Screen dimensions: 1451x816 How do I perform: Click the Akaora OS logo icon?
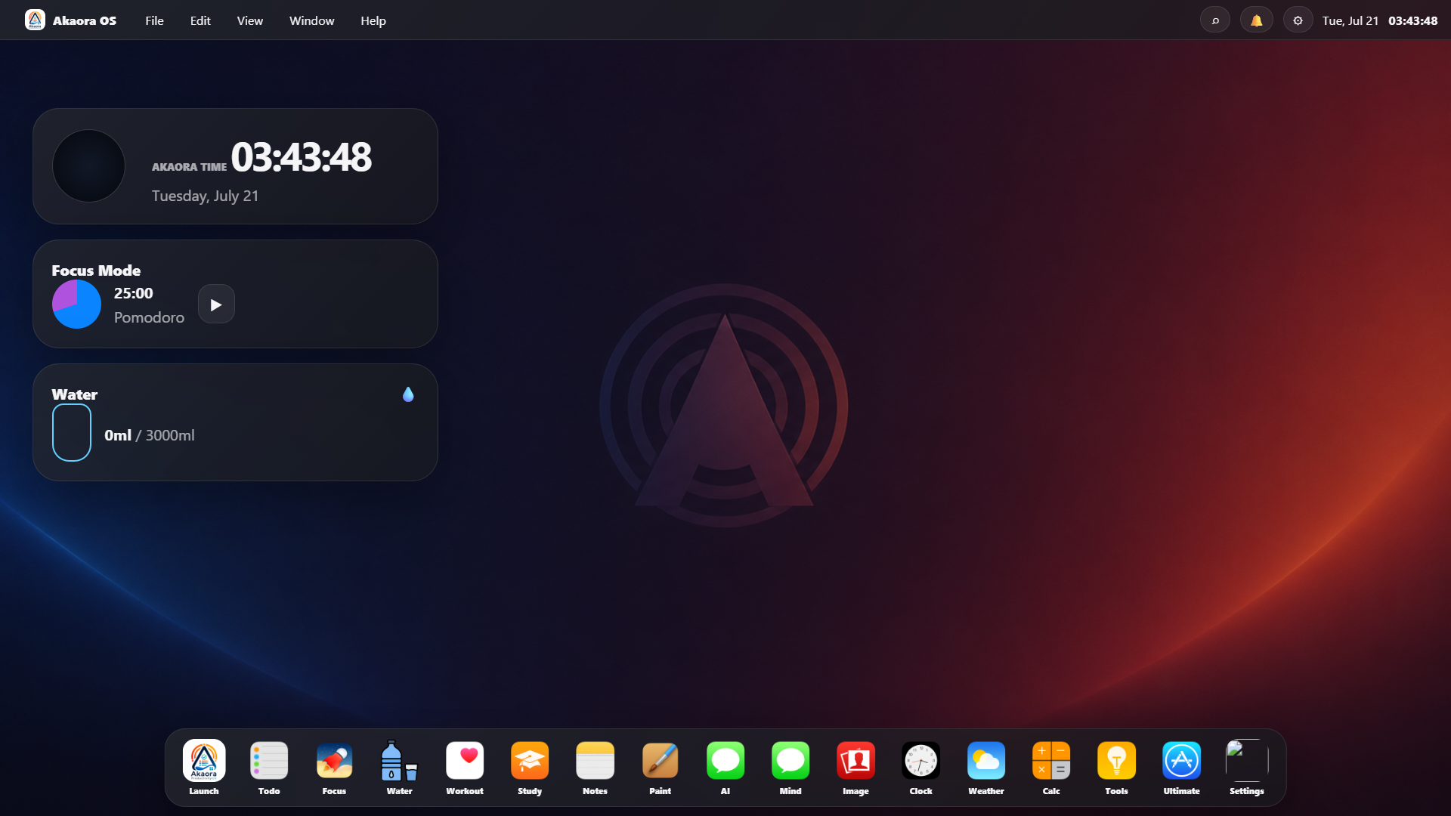[x=35, y=20]
